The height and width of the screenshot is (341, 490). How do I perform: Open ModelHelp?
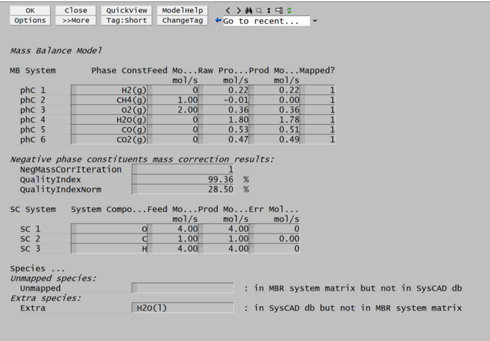(x=183, y=10)
